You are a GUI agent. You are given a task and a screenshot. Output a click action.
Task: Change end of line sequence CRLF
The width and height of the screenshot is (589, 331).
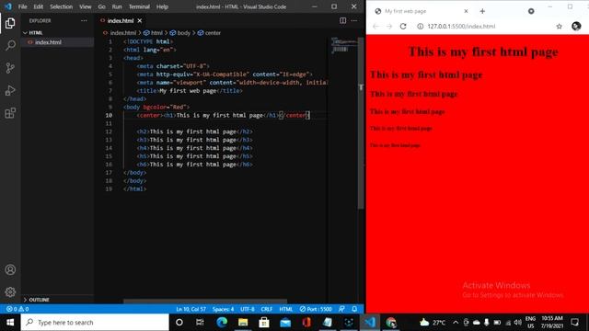[x=267, y=309]
